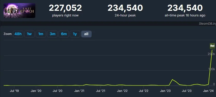216x97 pixels.
Task: Click the 'Zoom' label text
Action: [7, 34]
